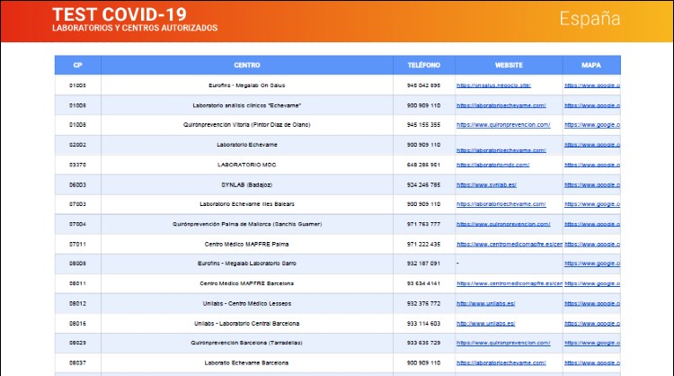Image resolution: width=674 pixels, height=376 pixels.
Task: Select the postal code 03370
Action: 78,165
